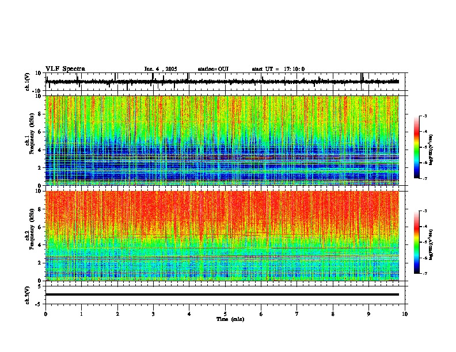
Task: Click time axis tick label "2"
Action: point(117,314)
